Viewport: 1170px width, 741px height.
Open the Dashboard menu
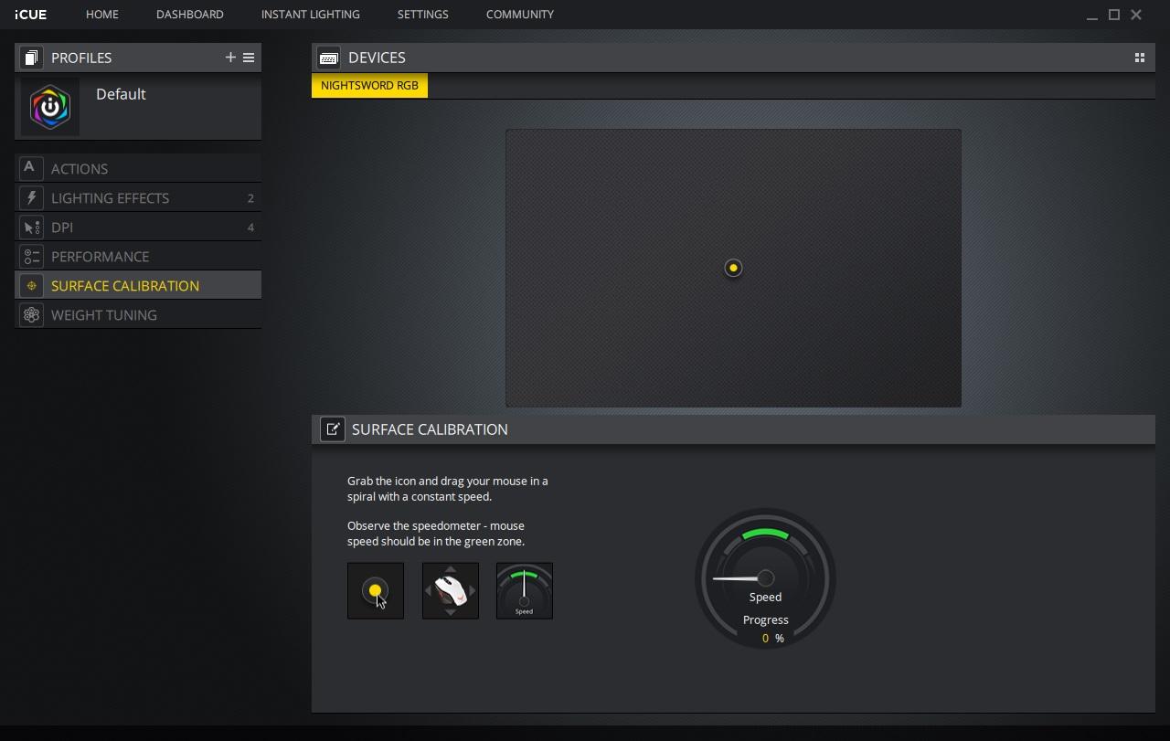coord(190,15)
